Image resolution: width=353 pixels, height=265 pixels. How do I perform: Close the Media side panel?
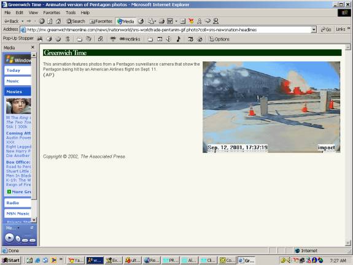coord(33,47)
